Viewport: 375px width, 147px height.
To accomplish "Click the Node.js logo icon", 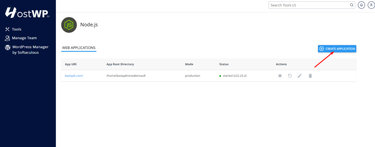I will click(69, 25).
